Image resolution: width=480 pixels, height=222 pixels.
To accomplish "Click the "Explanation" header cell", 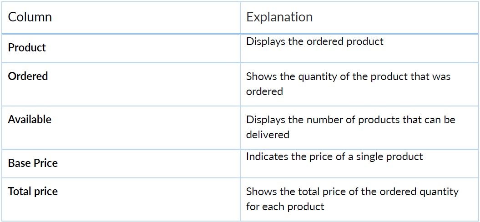I will click(279, 17).
